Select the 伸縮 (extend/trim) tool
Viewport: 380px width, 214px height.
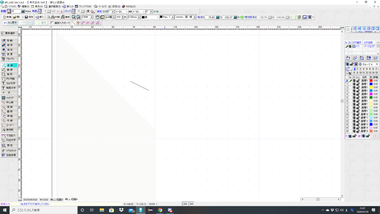point(9,116)
